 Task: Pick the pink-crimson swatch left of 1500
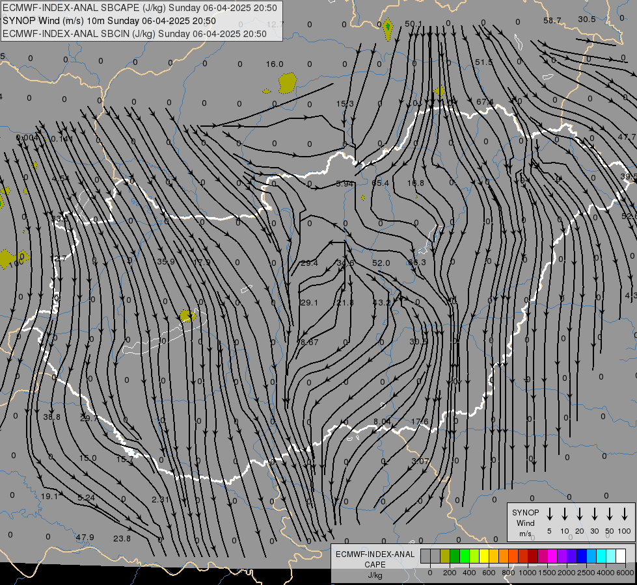(x=543, y=556)
